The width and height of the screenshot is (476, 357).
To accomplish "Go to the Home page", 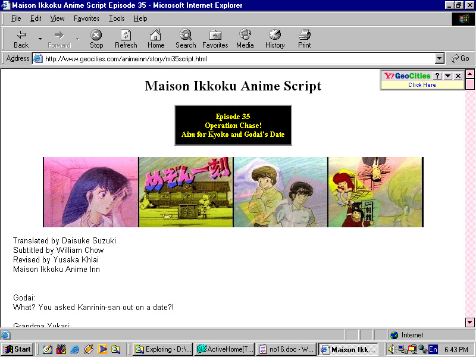I will pos(156,39).
